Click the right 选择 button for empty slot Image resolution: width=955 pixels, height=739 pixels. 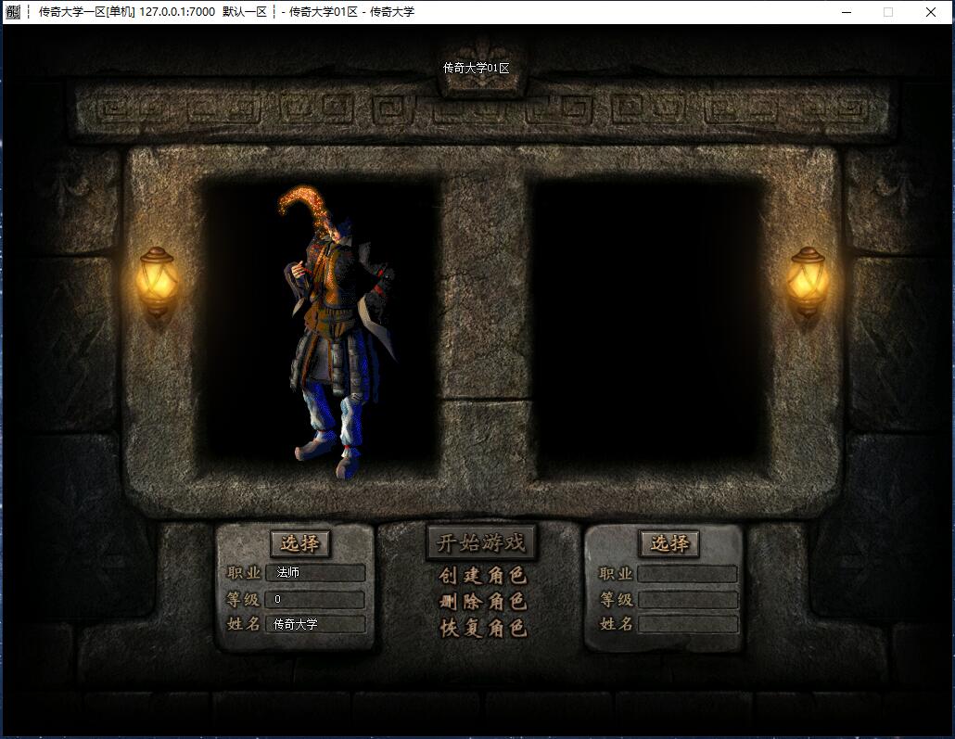(669, 542)
